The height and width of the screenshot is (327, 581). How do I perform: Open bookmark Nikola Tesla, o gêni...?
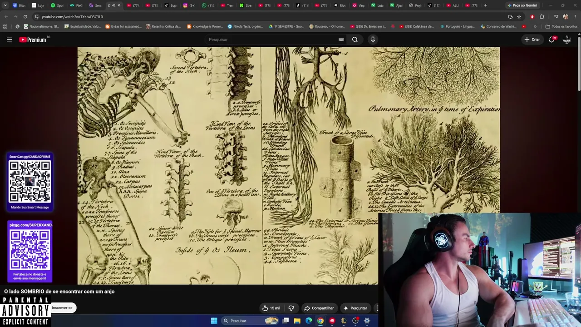coord(245,26)
